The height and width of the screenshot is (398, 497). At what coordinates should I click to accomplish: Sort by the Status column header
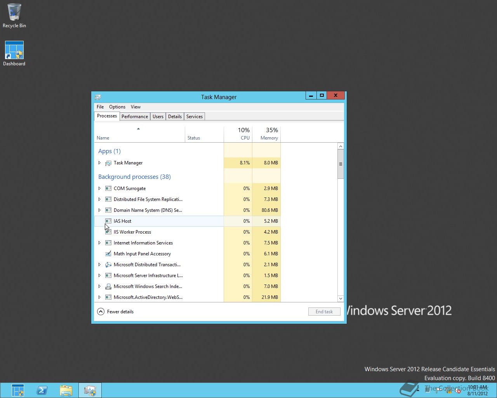204,134
